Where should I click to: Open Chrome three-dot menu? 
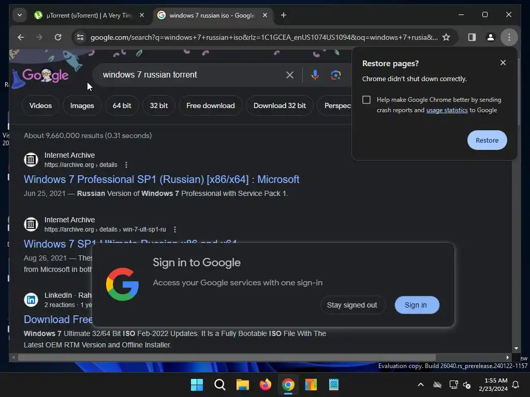pos(509,37)
